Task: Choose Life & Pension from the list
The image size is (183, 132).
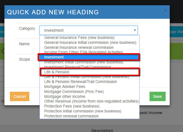Action: pos(88,72)
